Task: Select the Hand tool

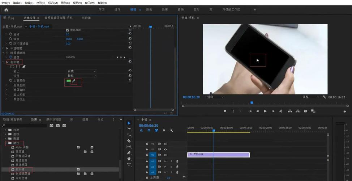Action: point(129,159)
